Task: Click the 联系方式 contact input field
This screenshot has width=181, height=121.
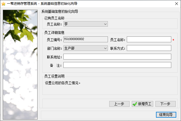Action: pyautogui.click(x=149, y=48)
